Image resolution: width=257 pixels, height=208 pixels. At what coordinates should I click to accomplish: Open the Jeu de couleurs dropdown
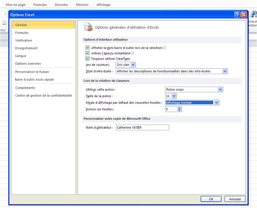tap(133, 65)
